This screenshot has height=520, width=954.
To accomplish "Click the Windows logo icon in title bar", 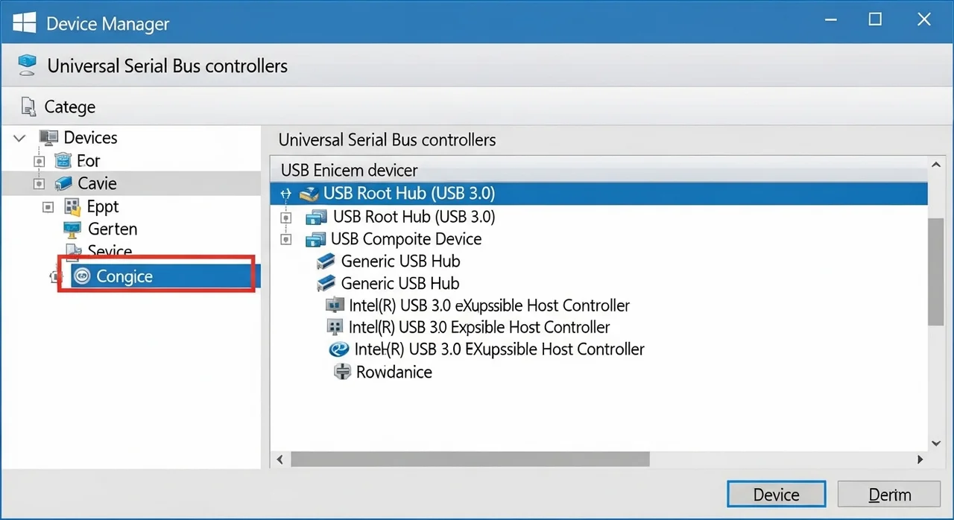I will pyautogui.click(x=25, y=22).
